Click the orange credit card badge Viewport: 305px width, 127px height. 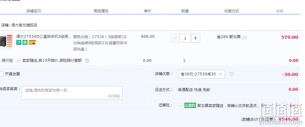click(32, 42)
